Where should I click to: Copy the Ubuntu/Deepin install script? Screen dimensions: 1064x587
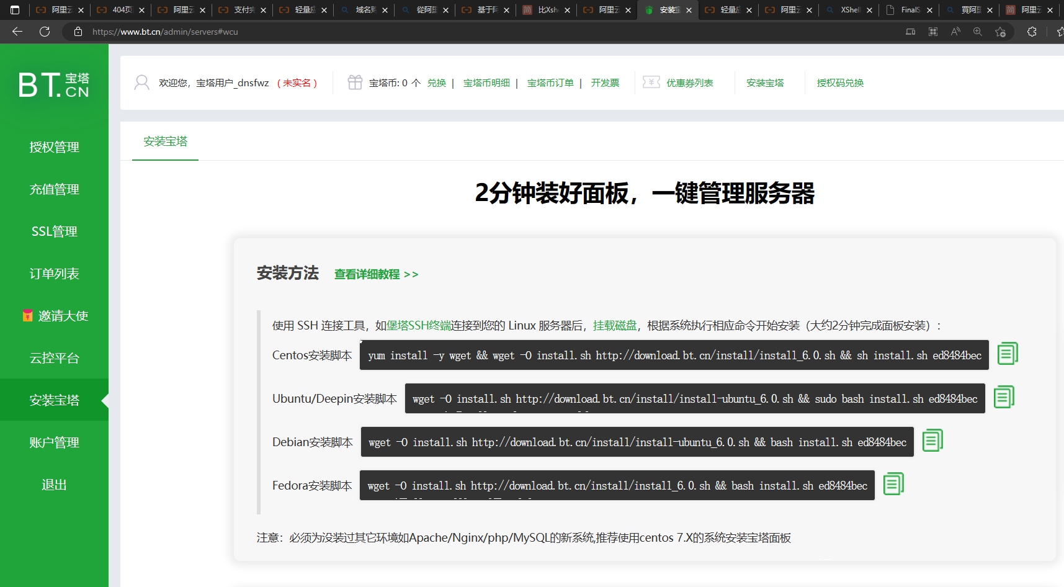[x=1004, y=397]
